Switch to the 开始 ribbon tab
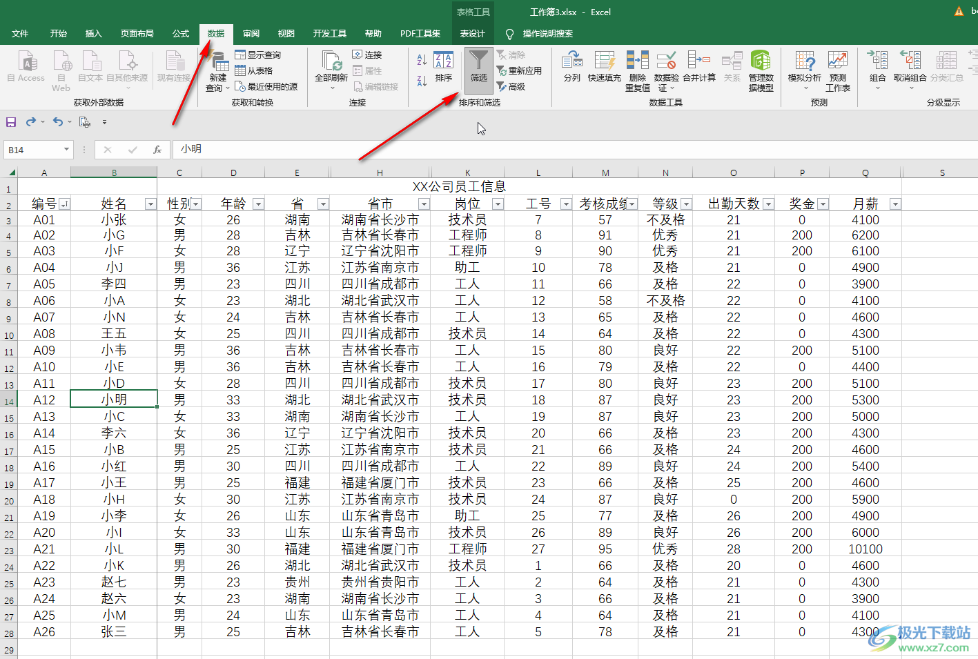Image resolution: width=978 pixels, height=659 pixels. point(59,33)
